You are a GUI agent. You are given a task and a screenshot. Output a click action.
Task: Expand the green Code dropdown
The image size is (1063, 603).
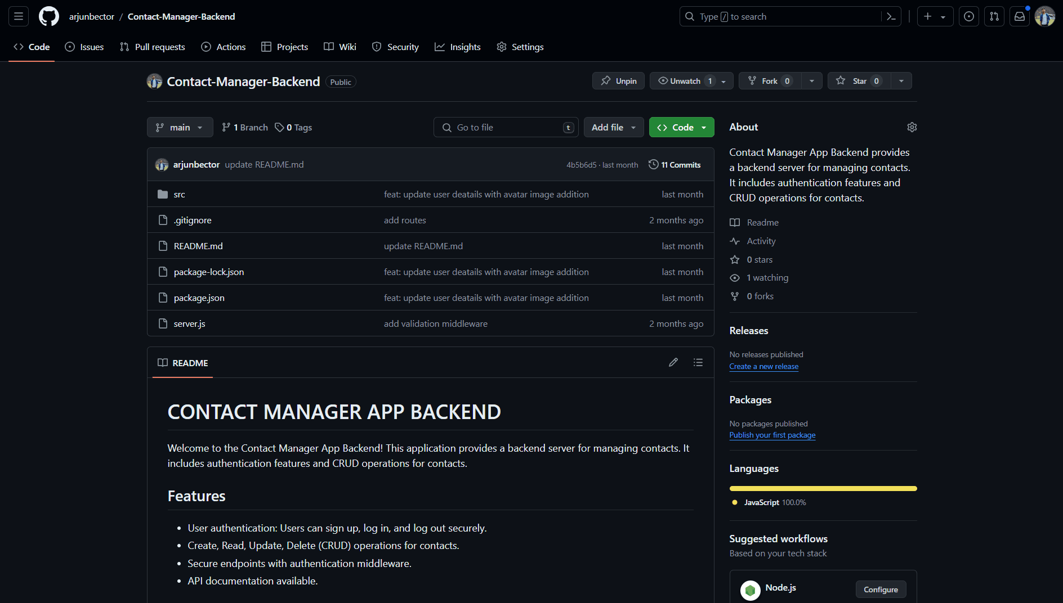pos(681,128)
